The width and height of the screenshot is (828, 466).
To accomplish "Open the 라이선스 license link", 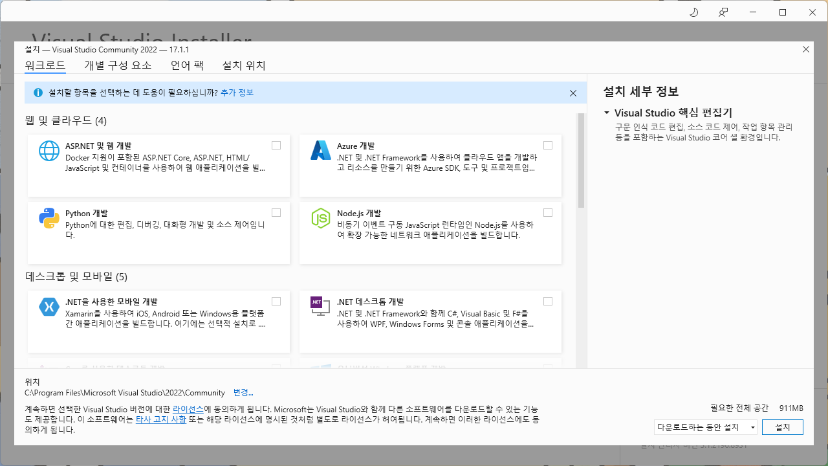I will coord(188,410).
